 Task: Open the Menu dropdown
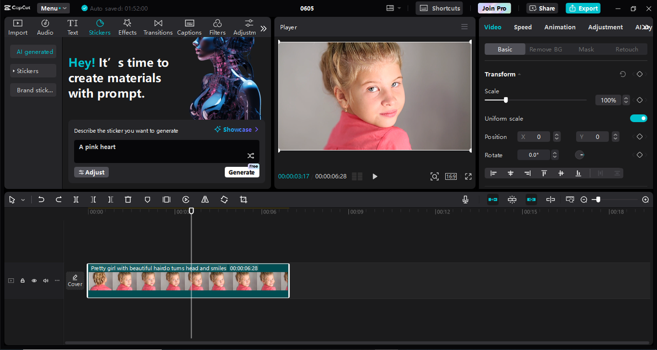[53, 8]
